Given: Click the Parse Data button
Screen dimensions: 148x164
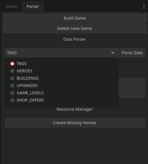Looking at the screenshot, I should [132, 53].
